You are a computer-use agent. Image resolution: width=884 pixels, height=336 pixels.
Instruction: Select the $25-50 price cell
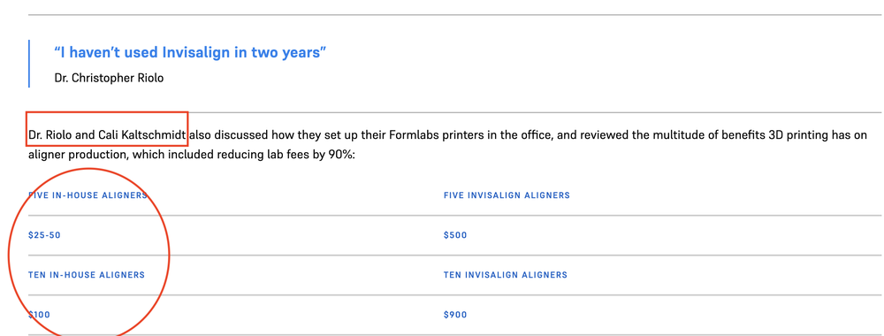(x=44, y=235)
